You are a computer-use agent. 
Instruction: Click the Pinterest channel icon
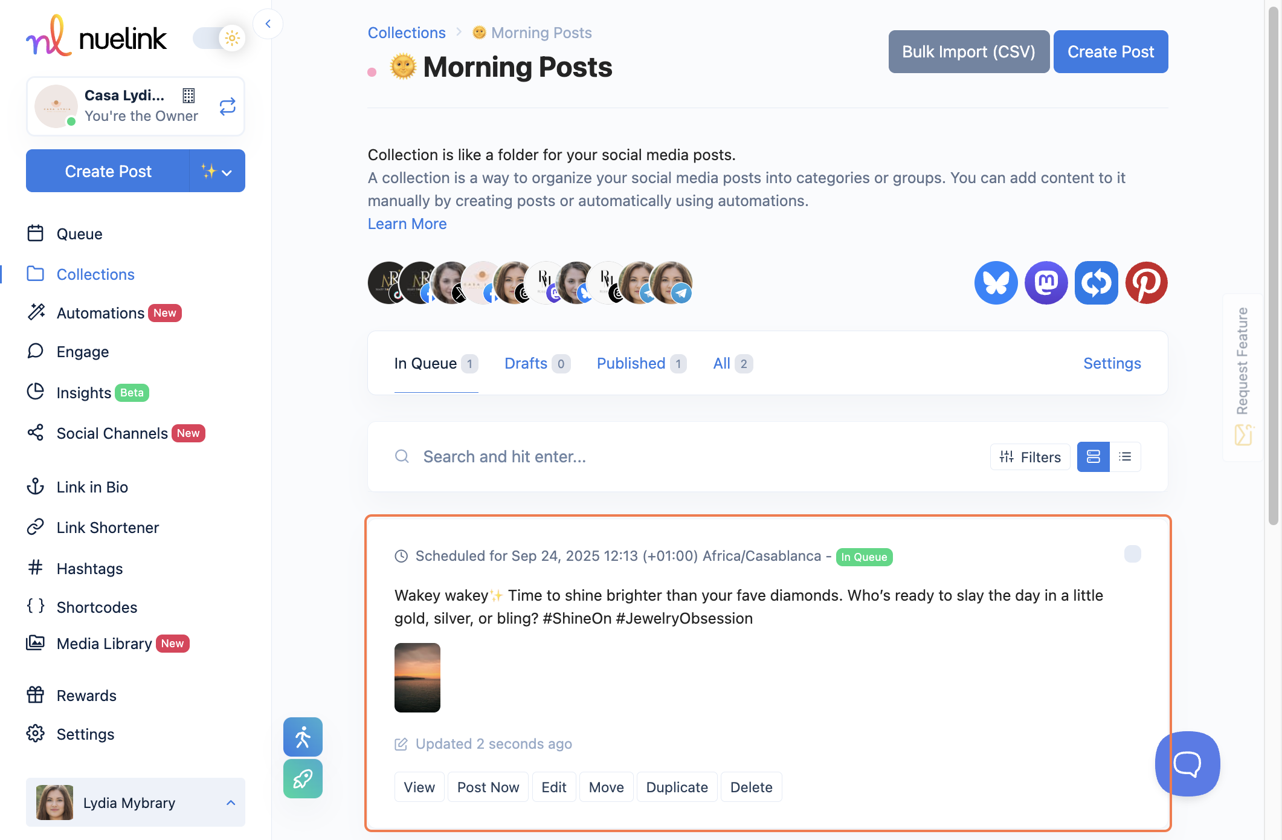click(1146, 283)
